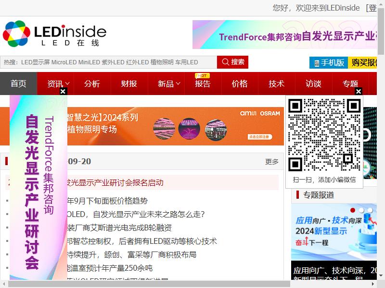385x288 pixels.
Task: Click the welcome text 欢迎来到LEDinside
Action: (328, 8)
